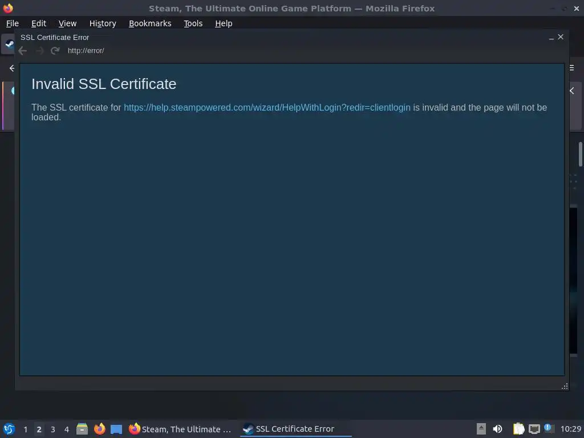Image resolution: width=584 pixels, height=438 pixels.
Task: Open Firefox View menu
Action: click(67, 23)
